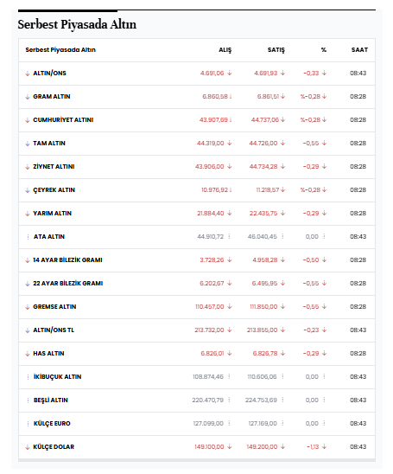Click the TAM ALTIN buying price 44.319,00
393x474 pixels.
[x=211, y=144]
